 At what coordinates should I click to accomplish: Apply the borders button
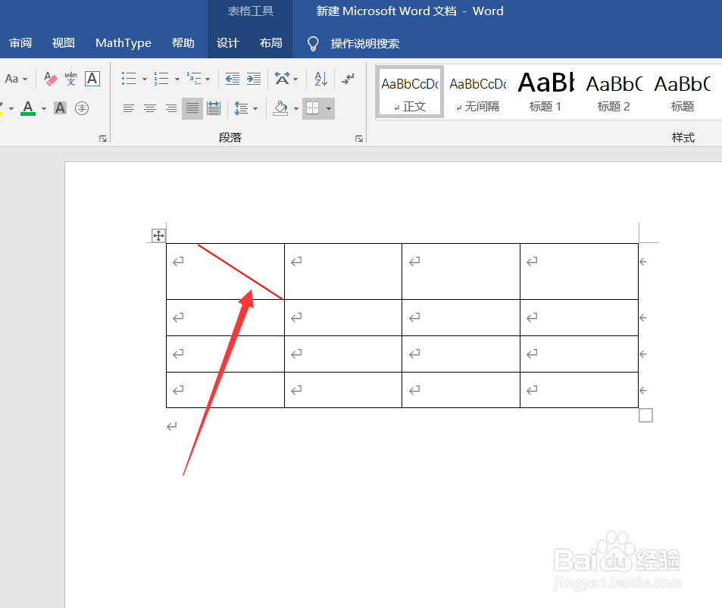[x=313, y=108]
